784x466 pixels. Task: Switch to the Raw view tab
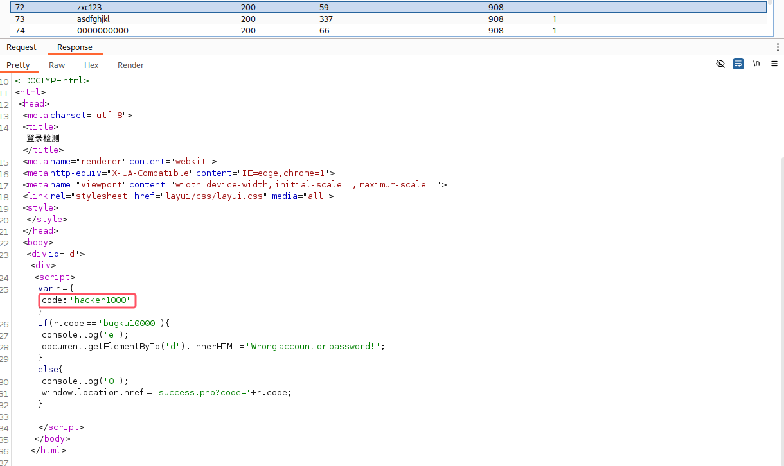pos(57,65)
